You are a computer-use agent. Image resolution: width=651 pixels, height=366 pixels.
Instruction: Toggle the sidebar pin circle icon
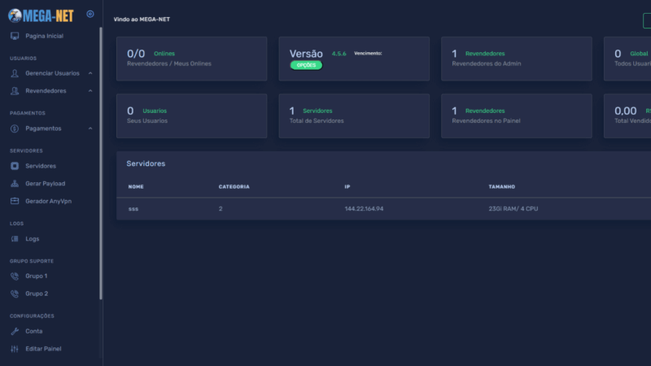tap(90, 14)
